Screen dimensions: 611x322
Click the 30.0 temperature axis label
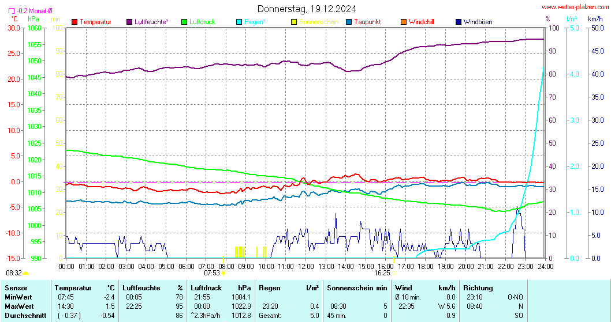[13, 28]
